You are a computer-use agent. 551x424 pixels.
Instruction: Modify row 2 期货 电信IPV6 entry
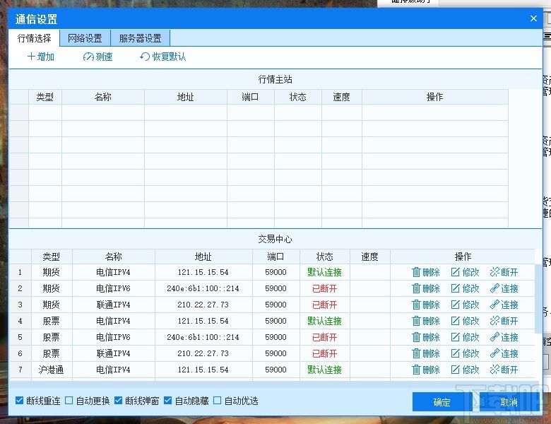point(465,288)
